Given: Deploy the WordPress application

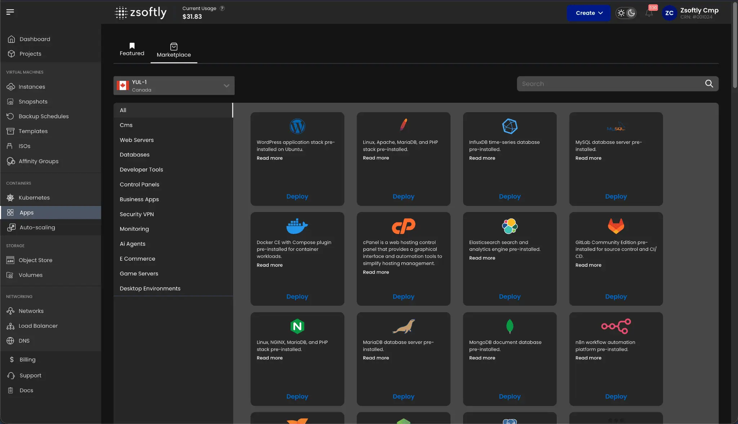Looking at the screenshot, I should tap(297, 196).
